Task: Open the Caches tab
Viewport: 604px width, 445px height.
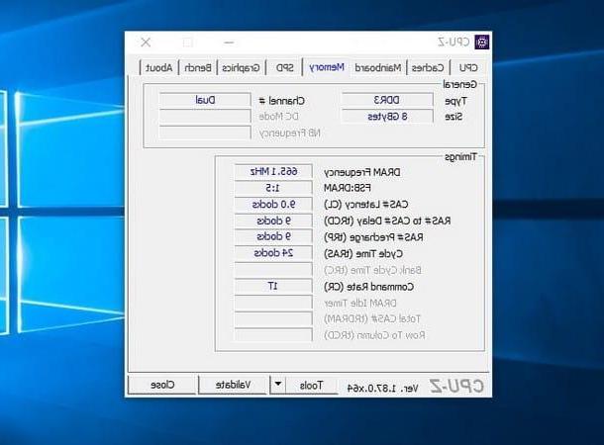Action: click(428, 67)
